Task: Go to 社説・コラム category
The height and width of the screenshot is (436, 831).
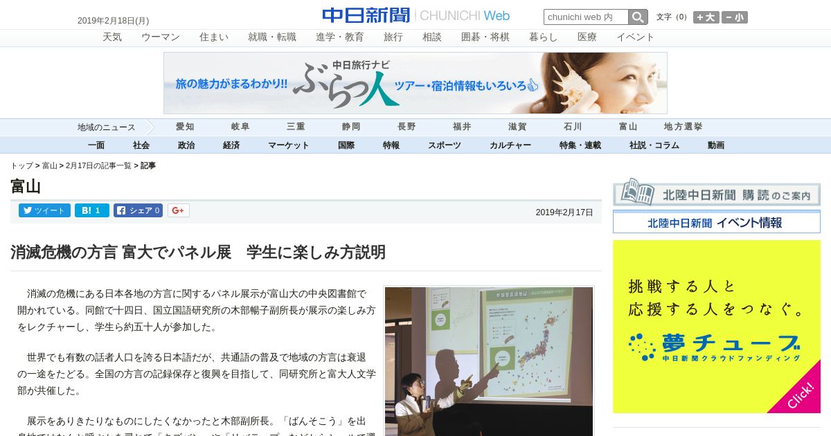Action: [654, 145]
